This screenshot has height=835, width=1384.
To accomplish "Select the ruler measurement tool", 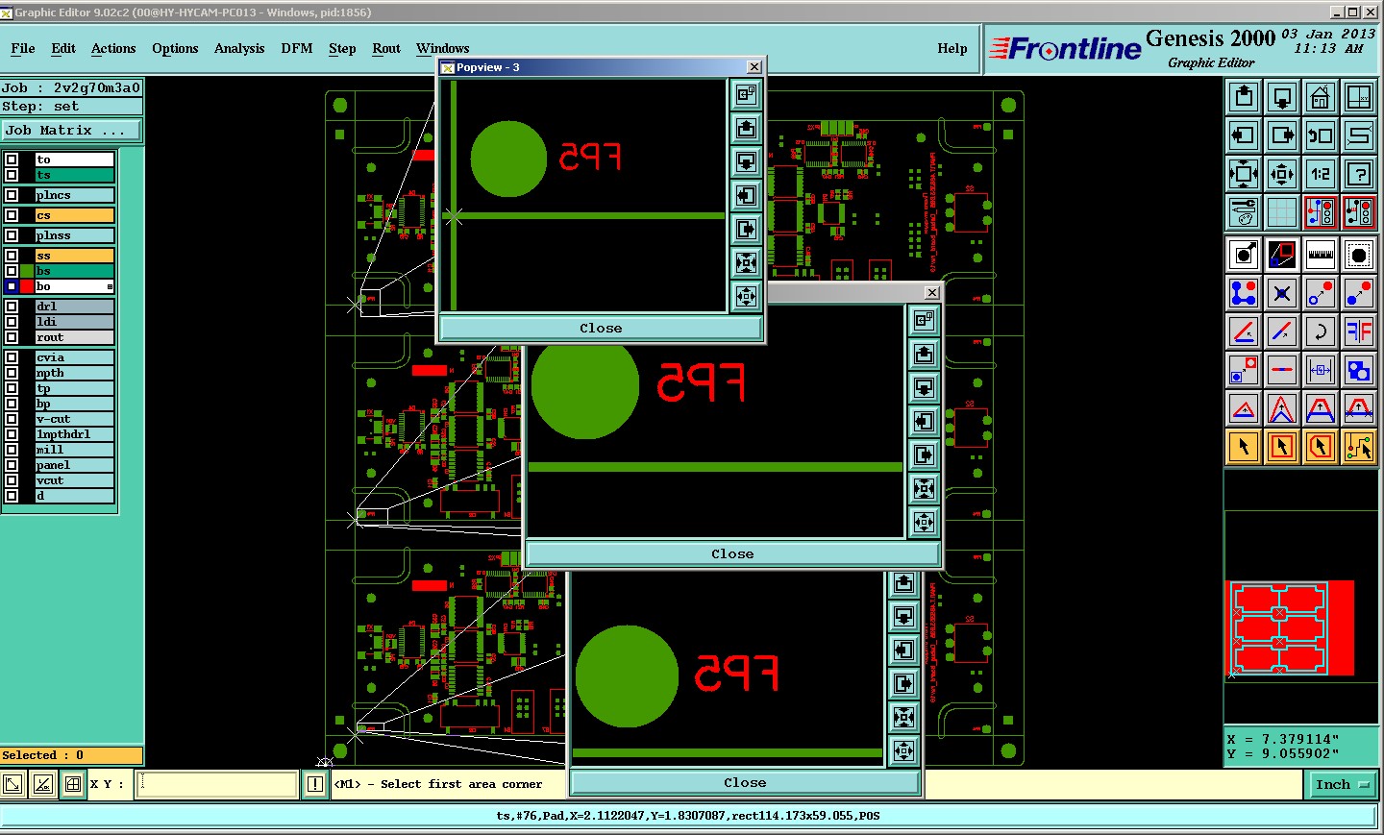I will [x=1321, y=255].
